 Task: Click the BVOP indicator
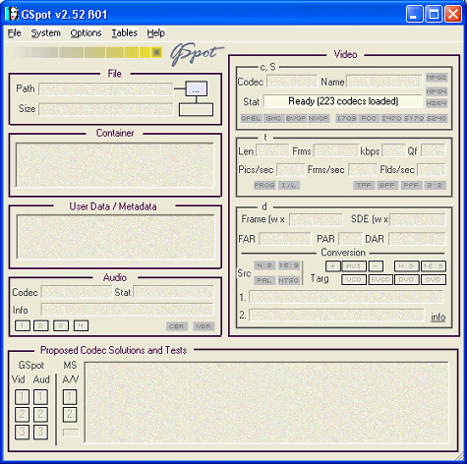click(x=296, y=118)
